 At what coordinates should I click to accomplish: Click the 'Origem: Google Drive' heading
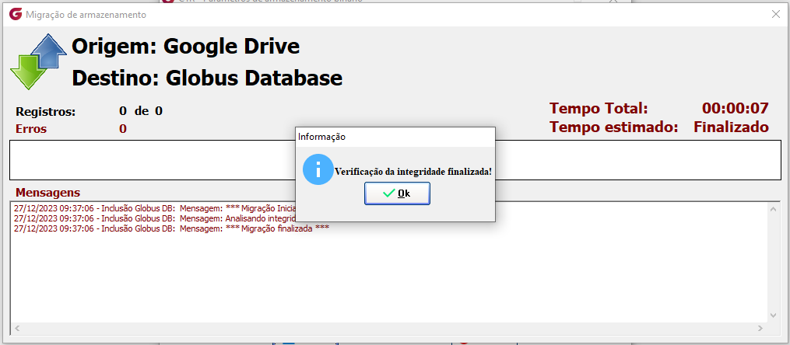tap(186, 47)
